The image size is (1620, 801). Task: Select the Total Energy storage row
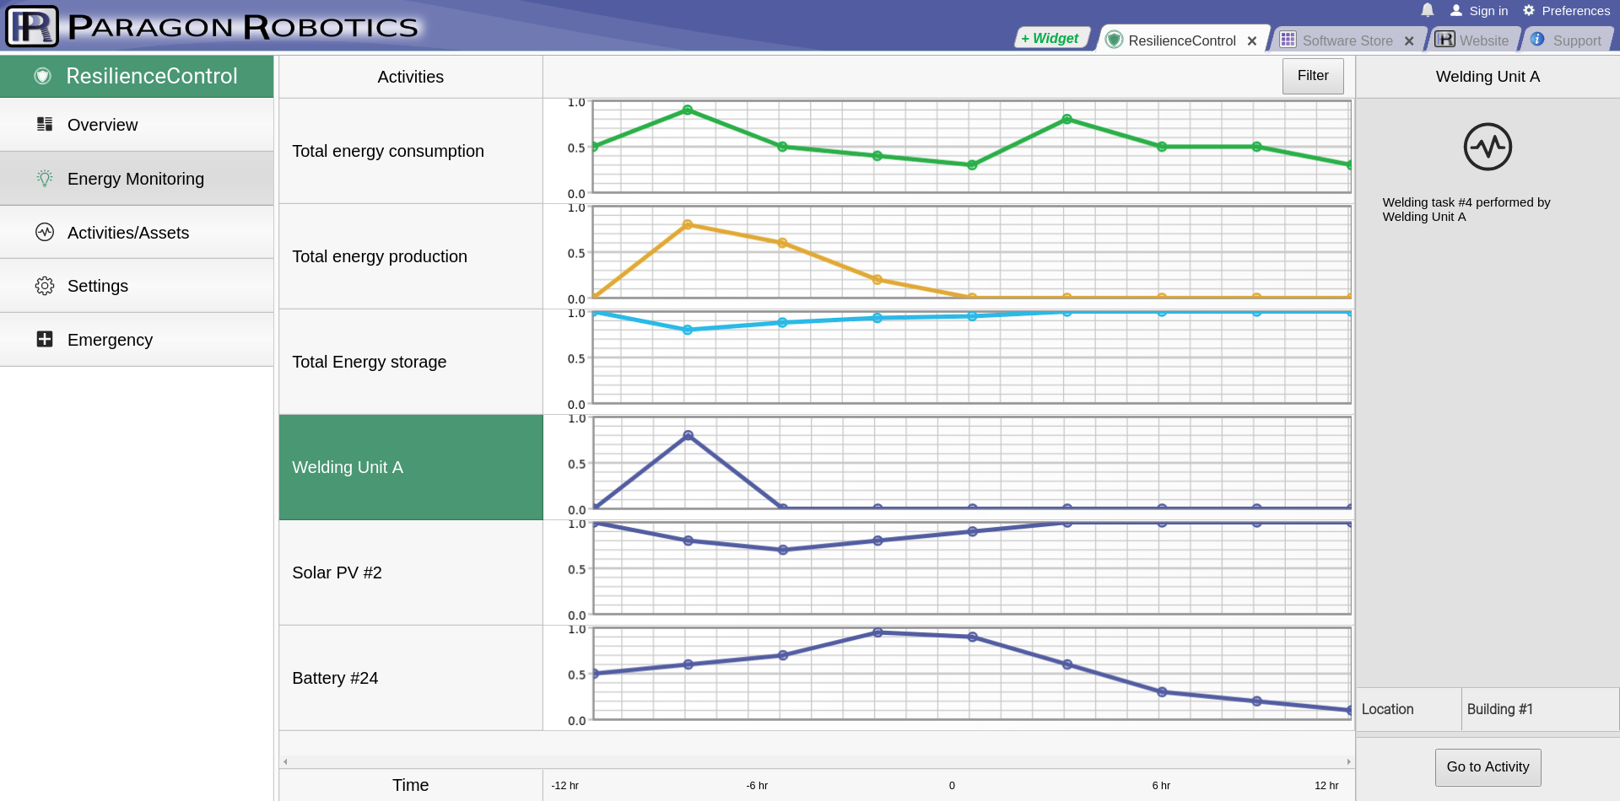(411, 362)
